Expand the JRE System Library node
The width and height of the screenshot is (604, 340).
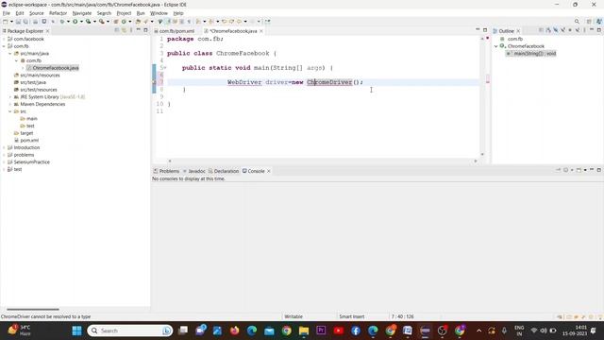coord(10,96)
